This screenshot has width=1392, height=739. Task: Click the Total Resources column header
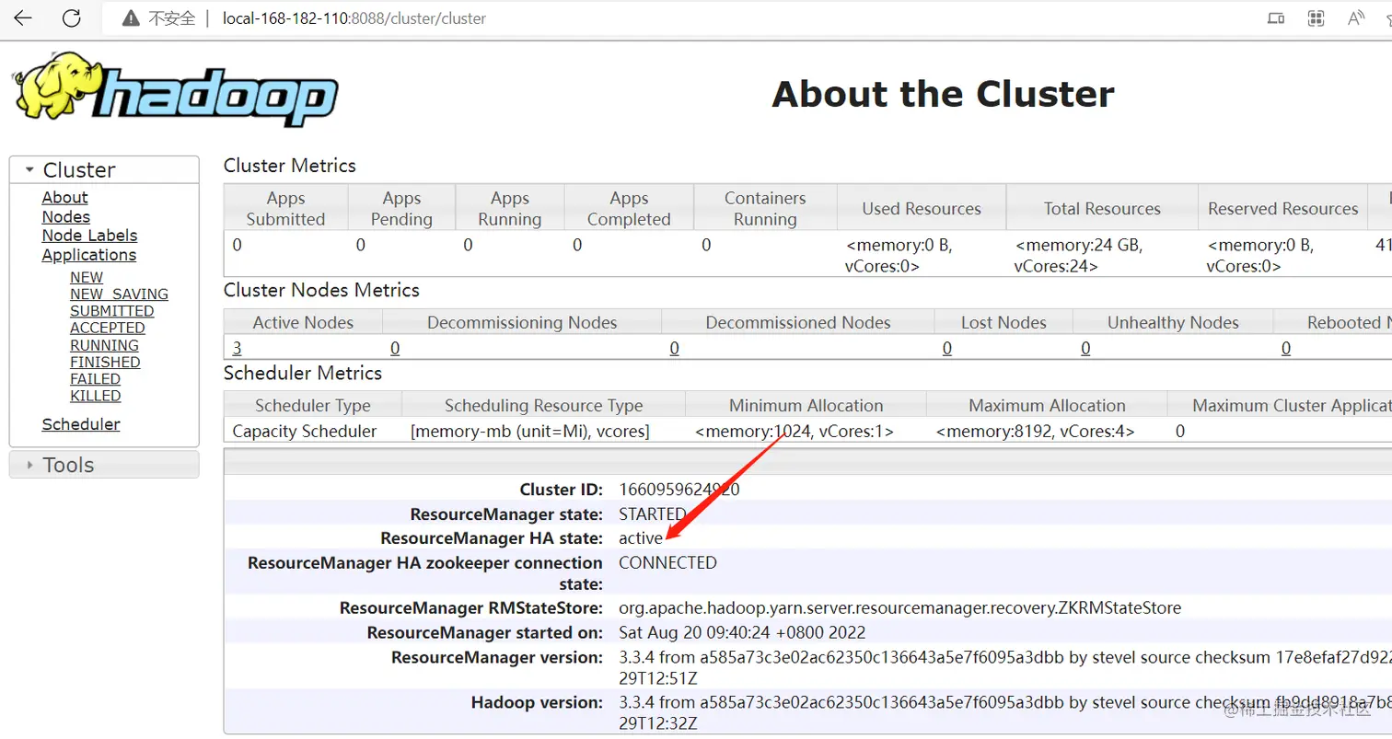point(1102,209)
